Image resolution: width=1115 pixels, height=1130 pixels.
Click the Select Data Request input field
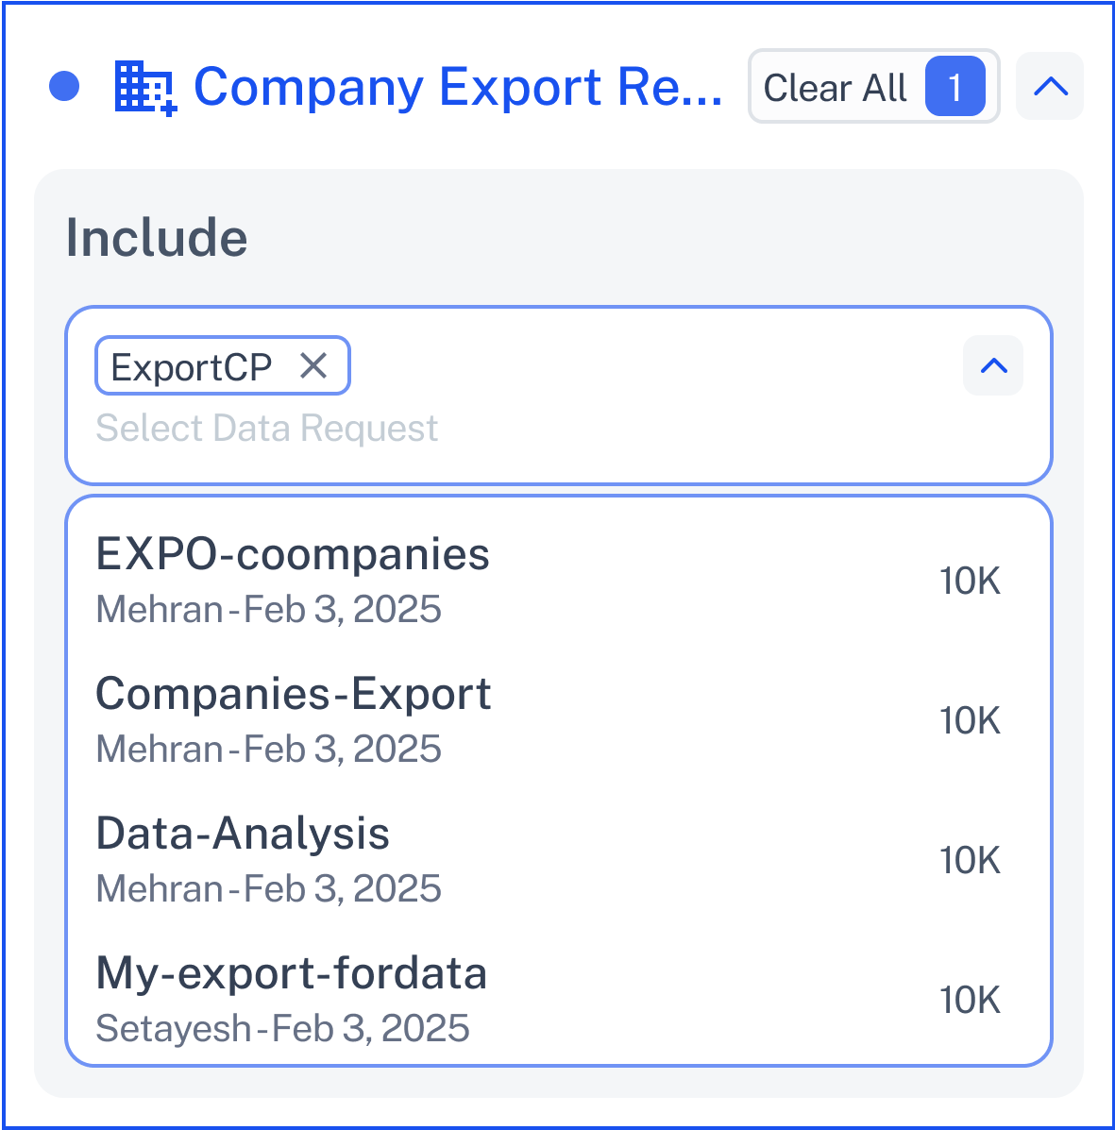pos(266,428)
